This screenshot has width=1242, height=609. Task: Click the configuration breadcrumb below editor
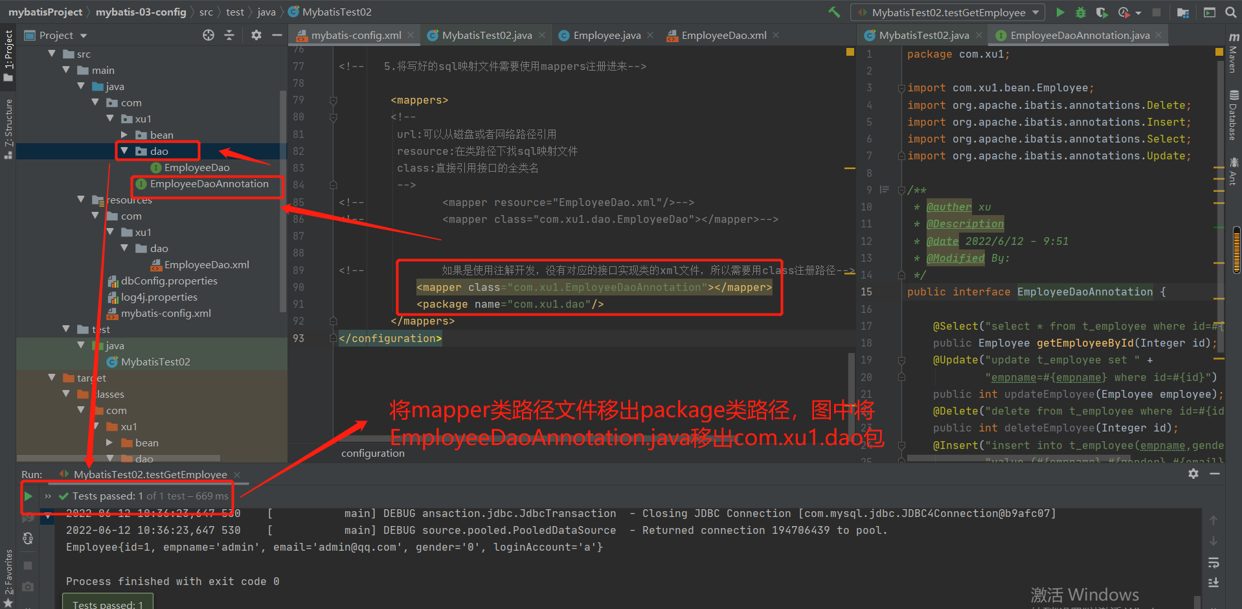pyautogui.click(x=373, y=454)
